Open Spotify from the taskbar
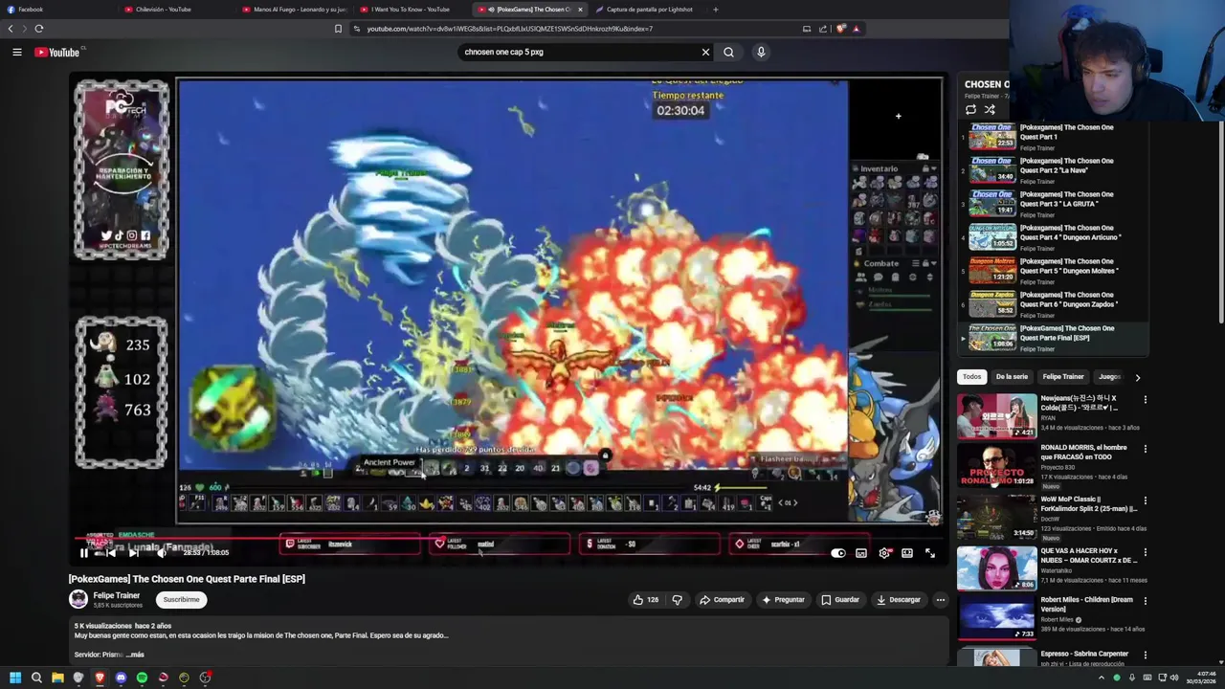 tap(142, 678)
